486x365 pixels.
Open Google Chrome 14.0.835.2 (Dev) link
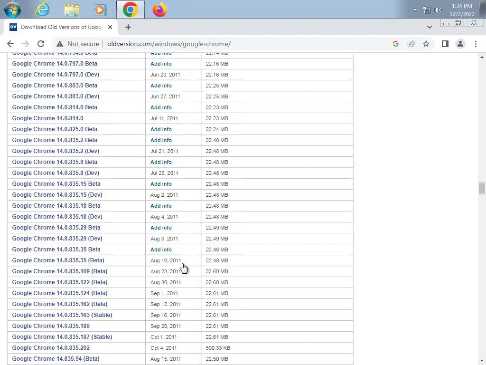tap(56, 151)
